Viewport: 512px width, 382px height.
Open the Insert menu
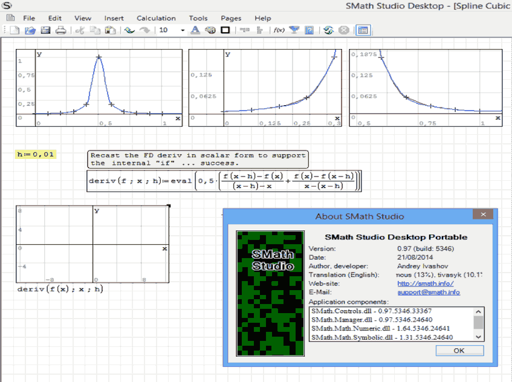pyautogui.click(x=114, y=18)
